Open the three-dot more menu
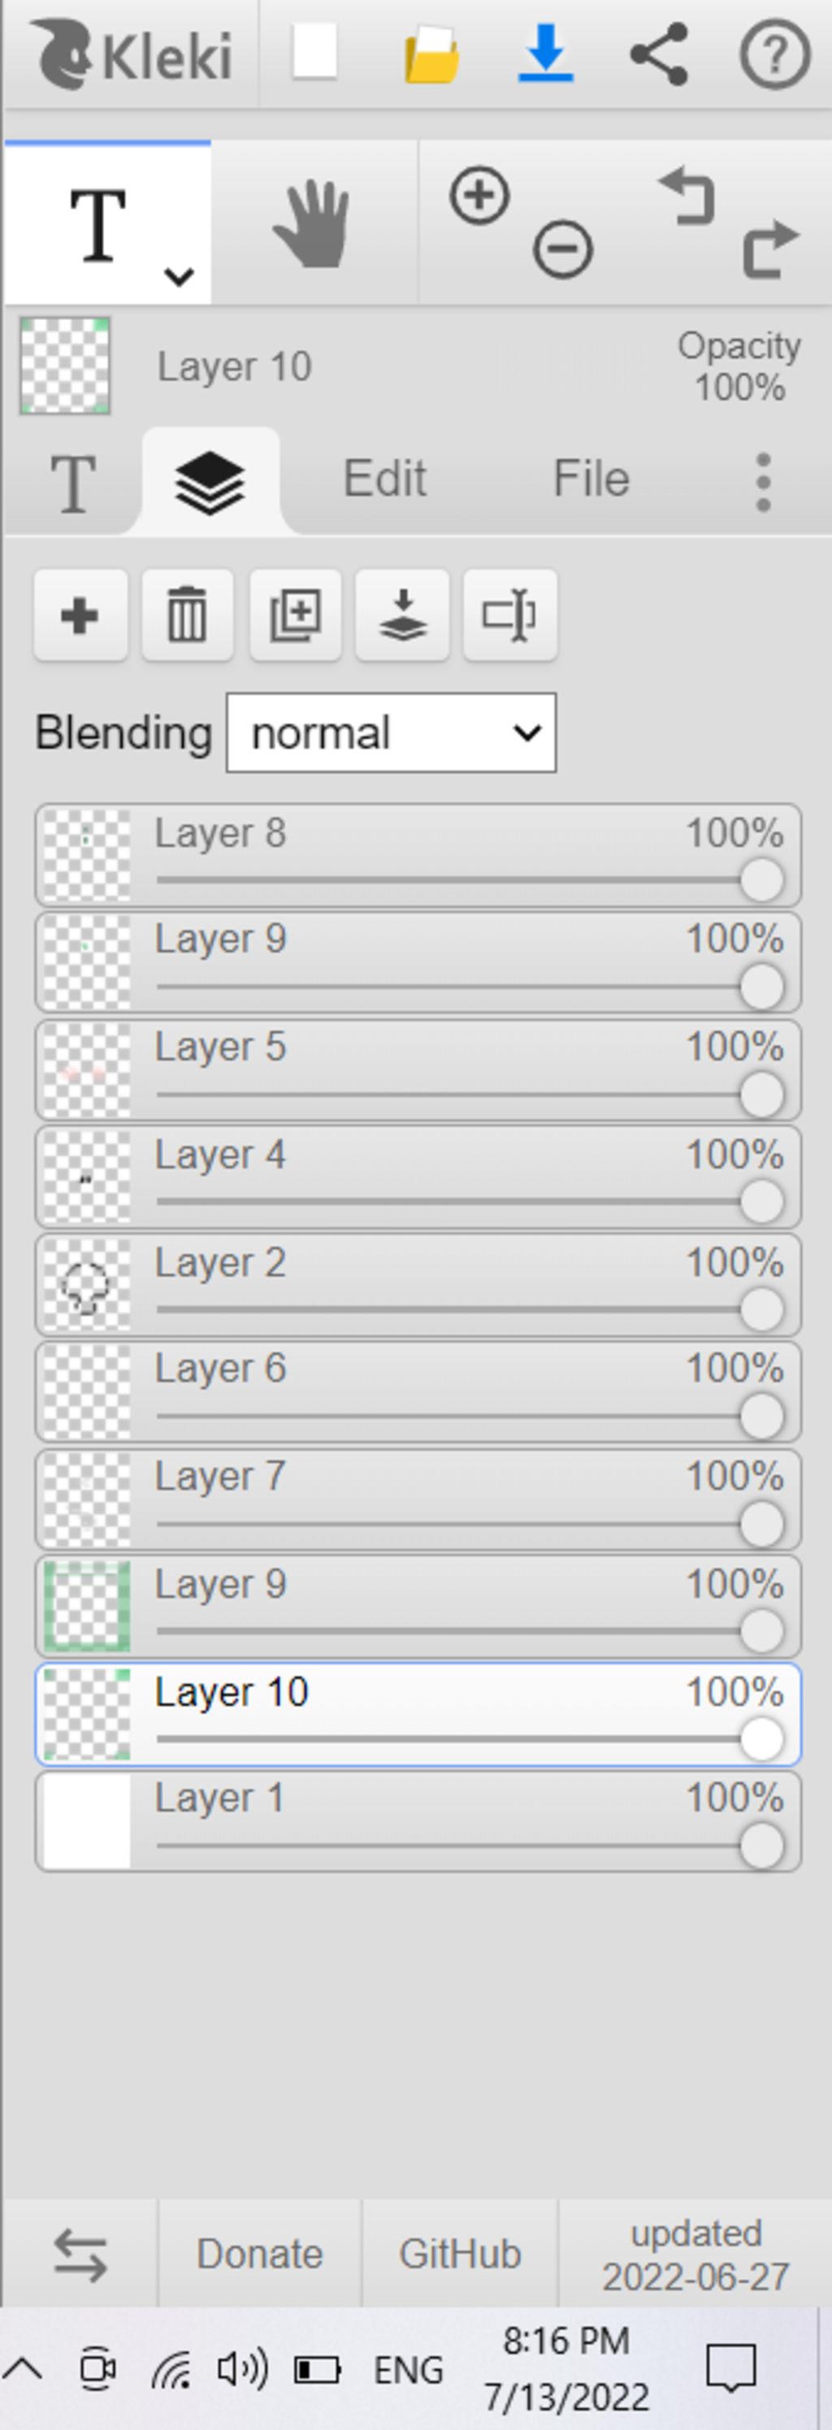 [764, 482]
